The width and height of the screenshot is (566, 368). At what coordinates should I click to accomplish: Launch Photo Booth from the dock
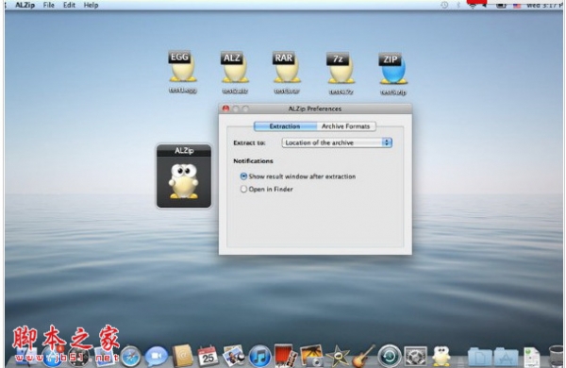tap(285, 356)
